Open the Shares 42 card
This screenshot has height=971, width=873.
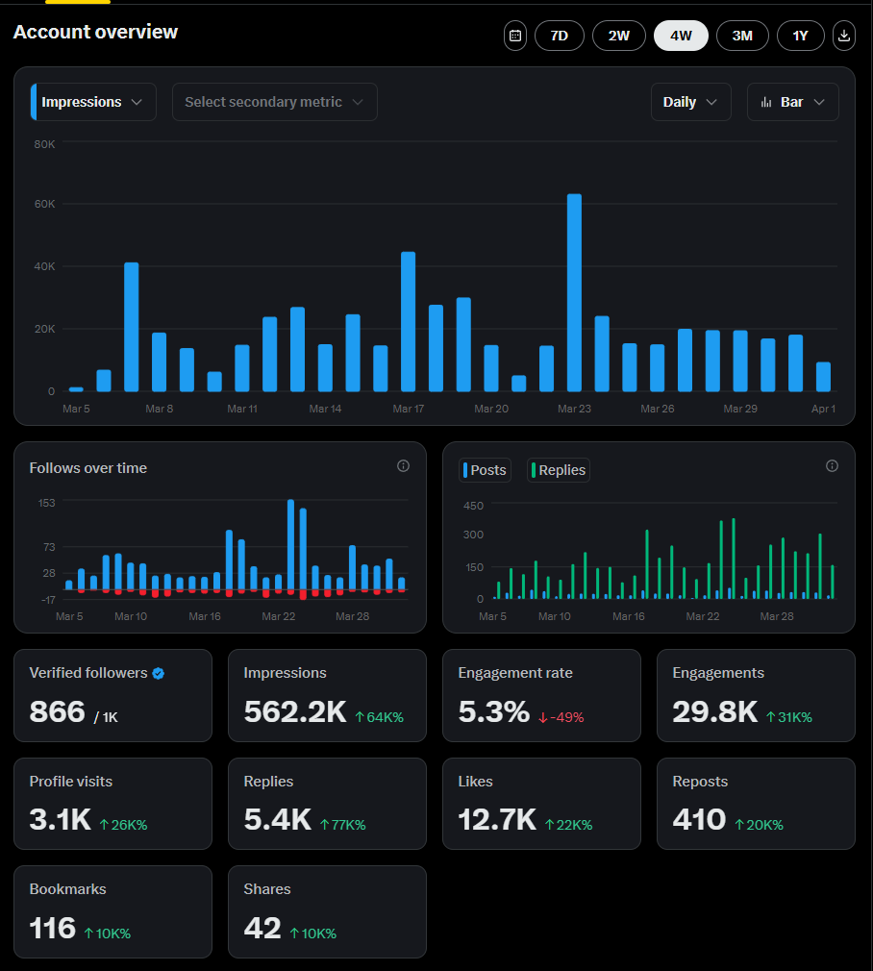(328, 911)
